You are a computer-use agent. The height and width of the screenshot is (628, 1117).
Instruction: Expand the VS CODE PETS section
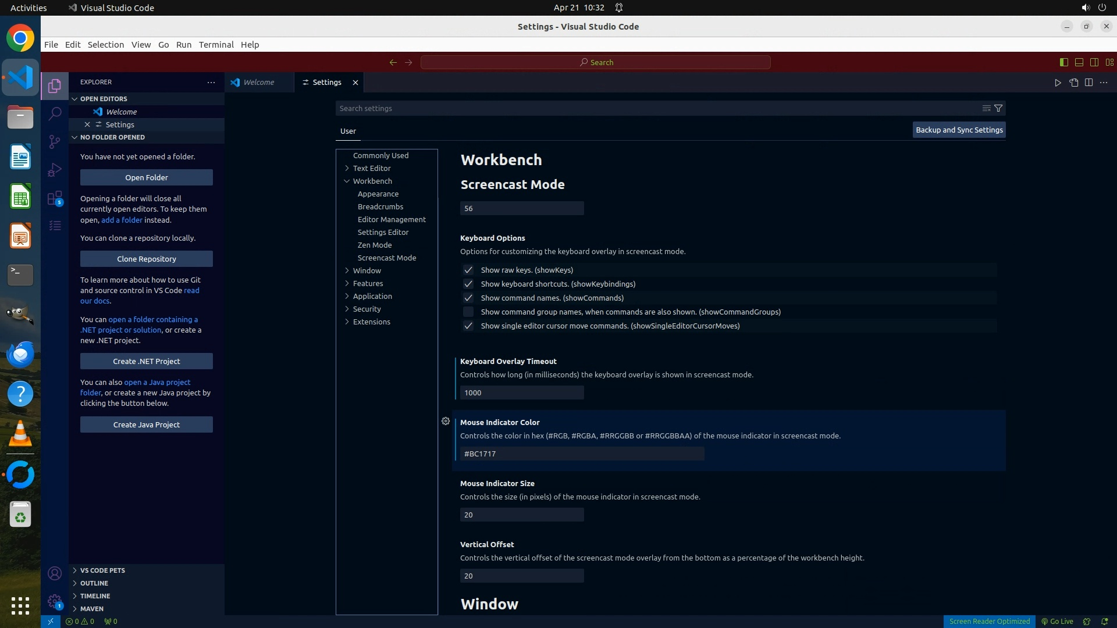(102, 570)
